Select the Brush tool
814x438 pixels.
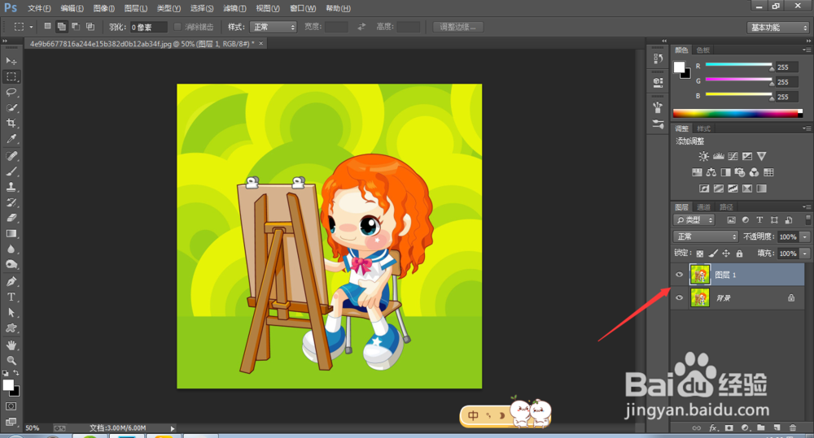tap(11, 171)
